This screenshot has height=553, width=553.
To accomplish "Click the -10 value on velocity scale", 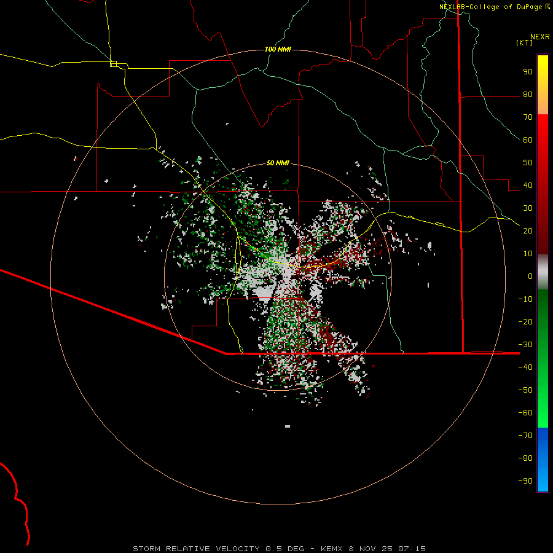I will pyautogui.click(x=525, y=299).
